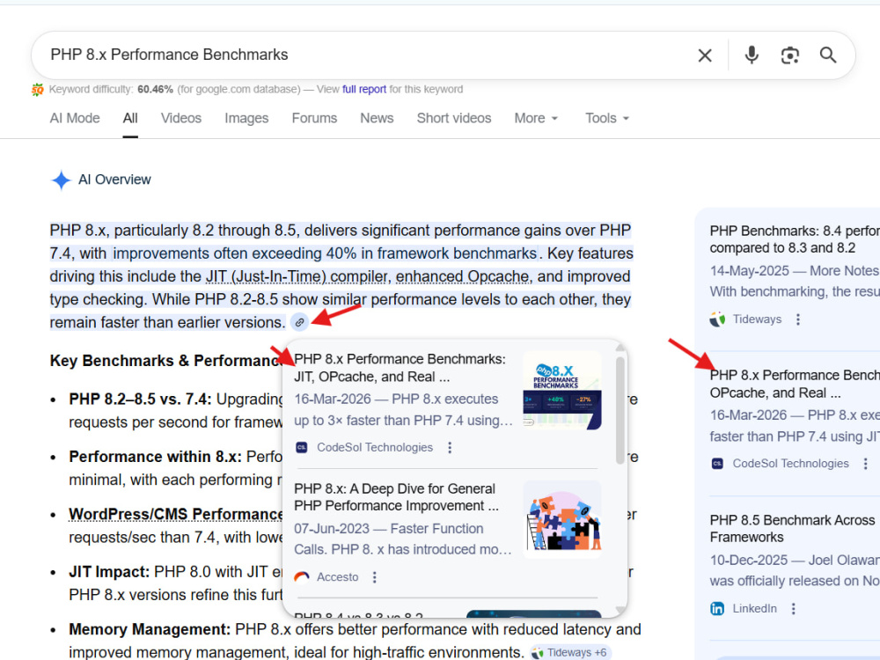Click the Tideways +6 sources chip
Image resolution: width=880 pixels, height=660 pixels.
(570, 653)
